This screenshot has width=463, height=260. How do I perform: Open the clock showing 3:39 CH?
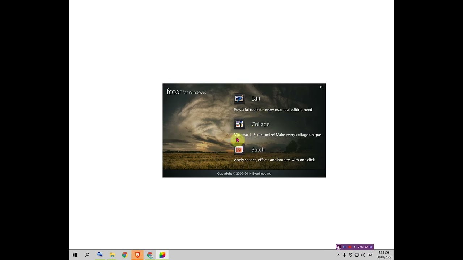pyautogui.click(x=384, y=255)
